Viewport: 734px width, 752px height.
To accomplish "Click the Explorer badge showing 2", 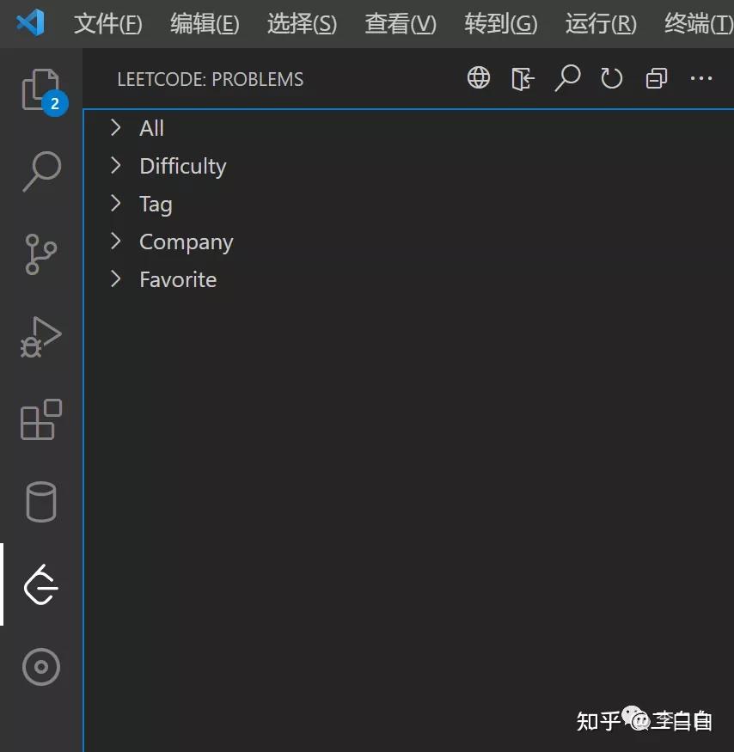I will click(x=55, y=103).
